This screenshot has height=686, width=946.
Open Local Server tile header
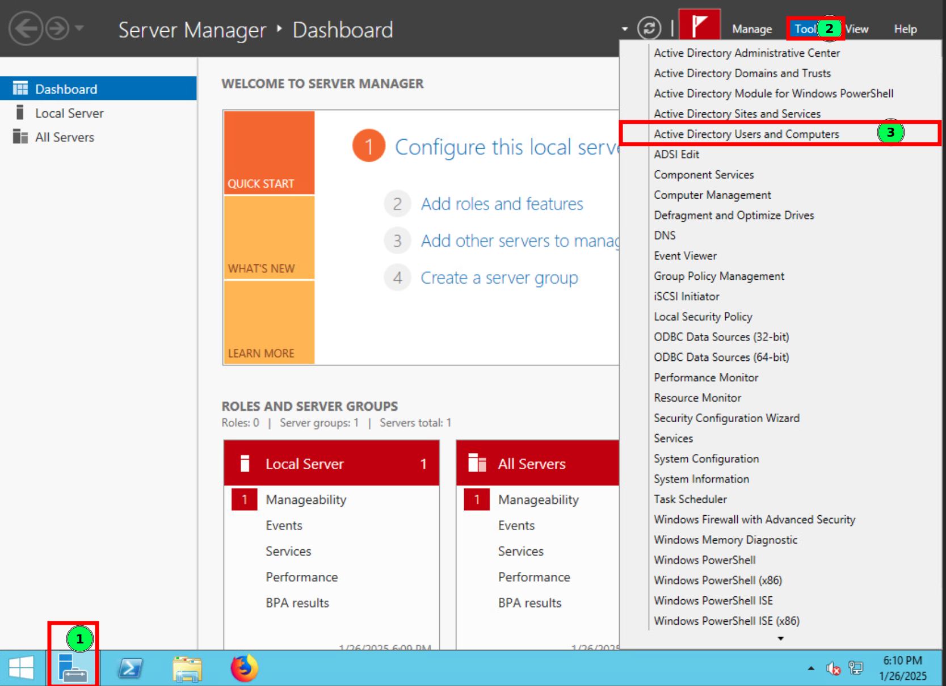tap(331, 464)
